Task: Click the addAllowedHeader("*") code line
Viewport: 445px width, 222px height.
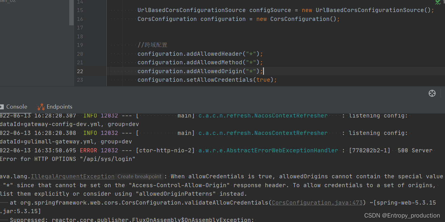Action: 200,54
